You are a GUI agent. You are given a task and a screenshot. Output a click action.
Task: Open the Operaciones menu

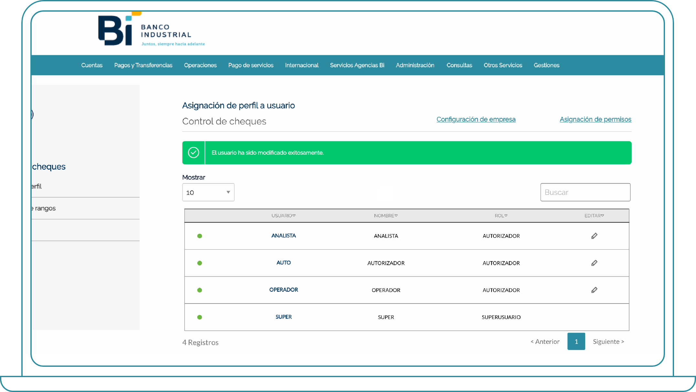pos(200,65)
